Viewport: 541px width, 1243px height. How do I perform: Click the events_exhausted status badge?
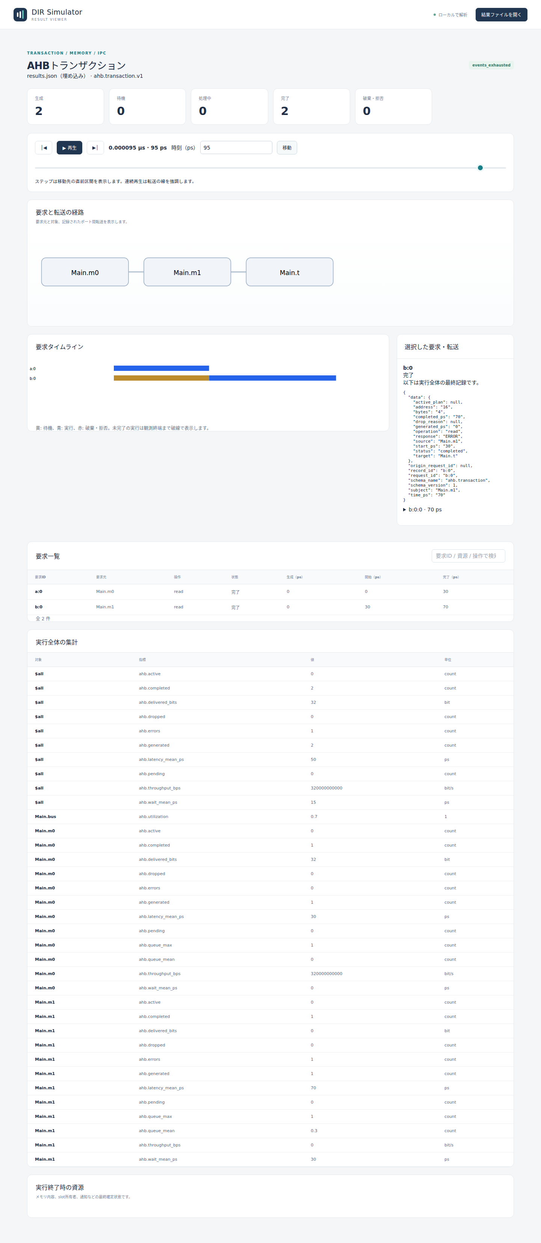[x=491, y=65]
